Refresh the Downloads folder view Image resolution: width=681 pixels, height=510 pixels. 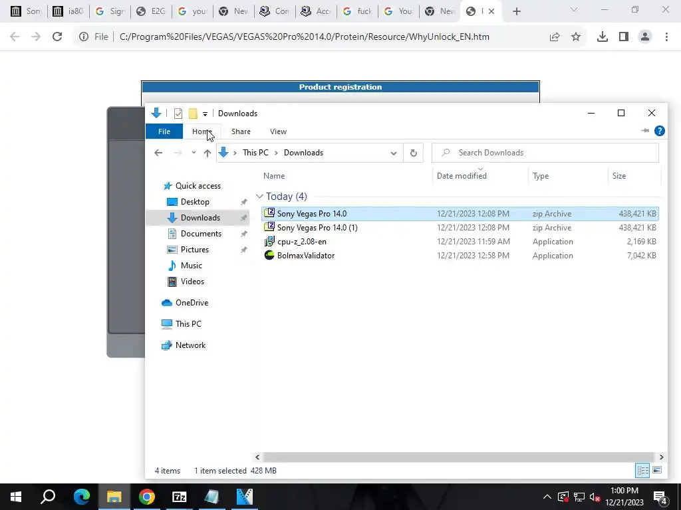(x=414, y=153)
